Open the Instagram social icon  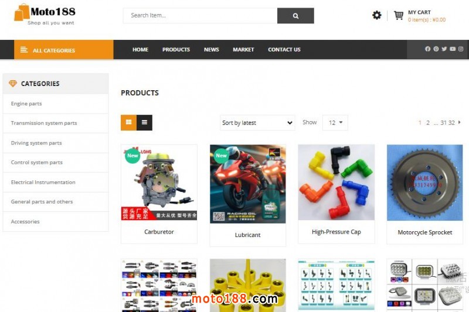point(461,49)
